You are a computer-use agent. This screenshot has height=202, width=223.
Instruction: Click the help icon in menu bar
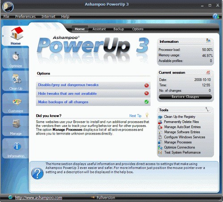point(215,16)
